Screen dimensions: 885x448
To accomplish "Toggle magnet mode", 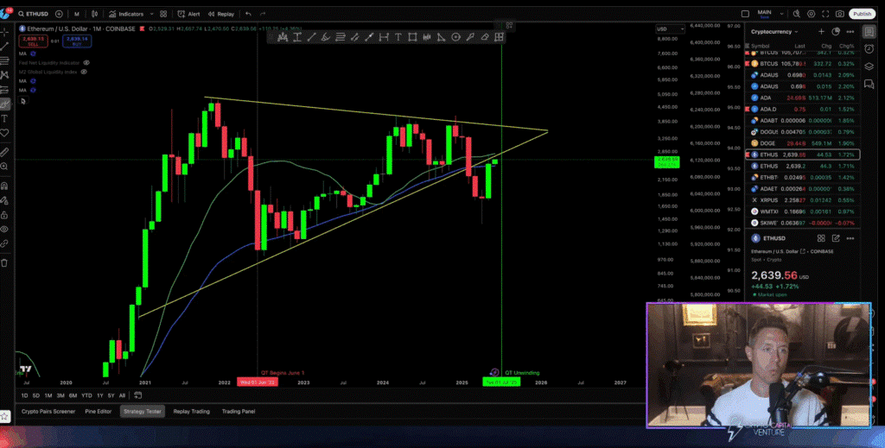I will pos(4,186).
